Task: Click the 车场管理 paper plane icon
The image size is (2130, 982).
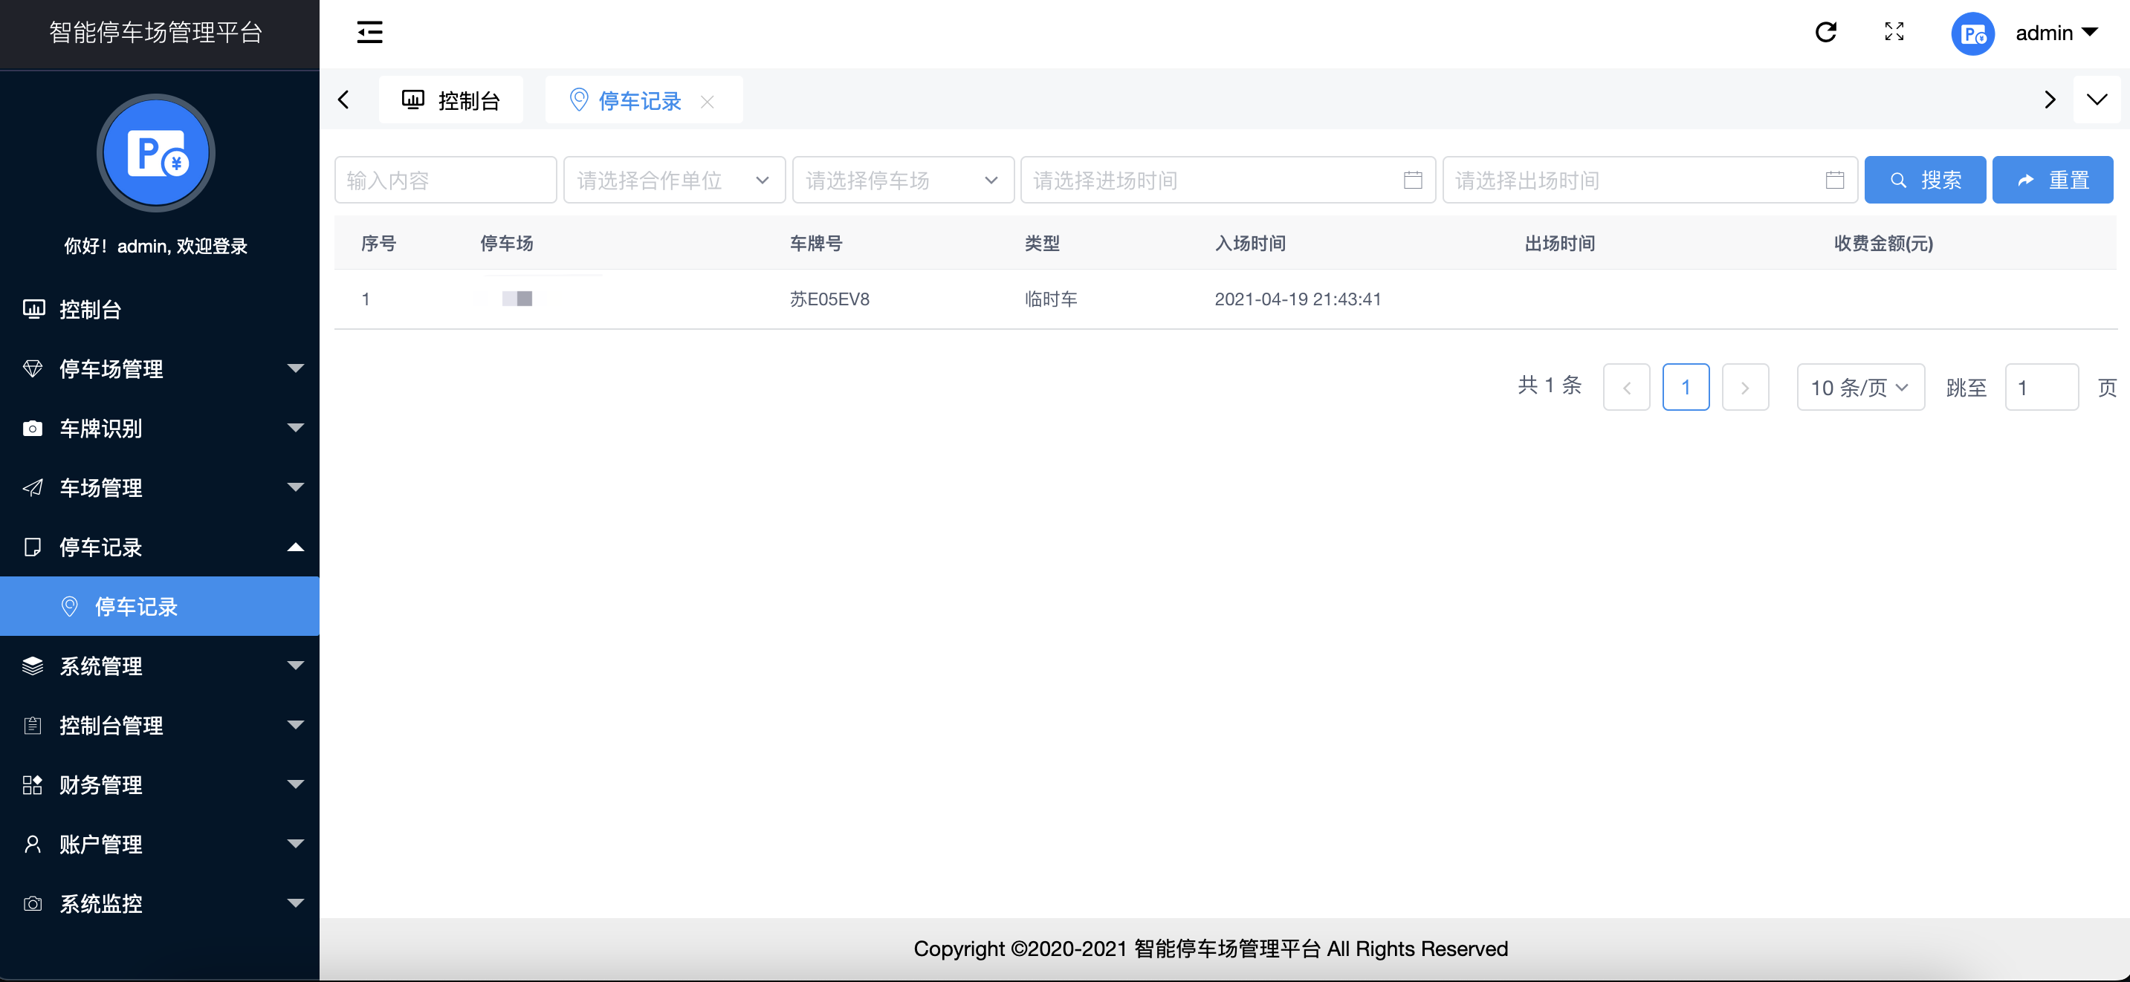Action: (x=33, y=488)
